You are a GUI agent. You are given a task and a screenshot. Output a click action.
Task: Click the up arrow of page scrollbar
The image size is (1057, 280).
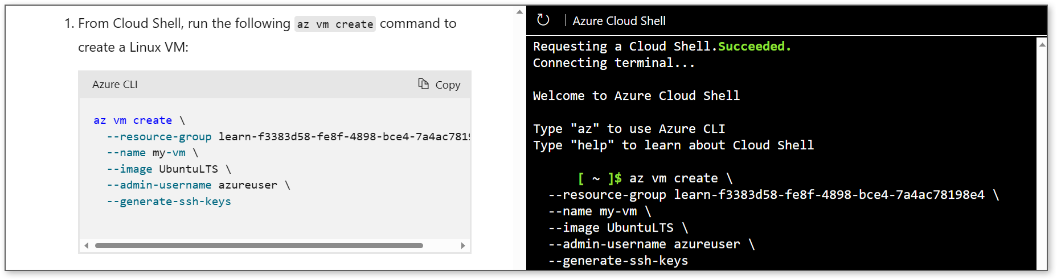point(519,11)
